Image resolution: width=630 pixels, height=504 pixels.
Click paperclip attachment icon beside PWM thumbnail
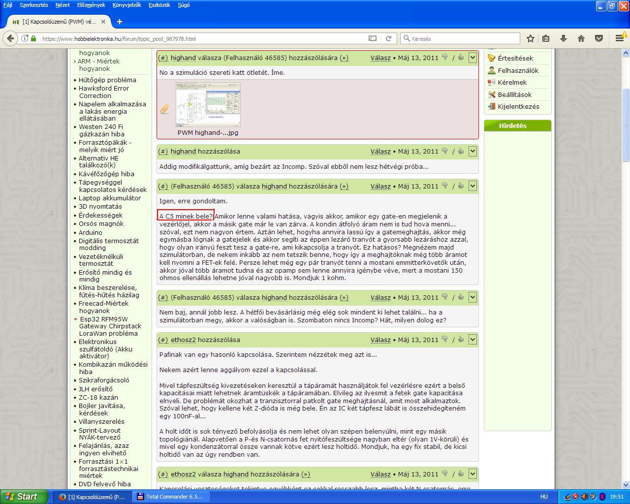tap(165, 109)
